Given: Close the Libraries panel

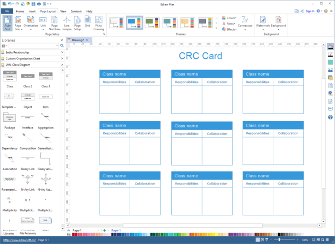Looking at the screenshot, I should pos(62,40).
